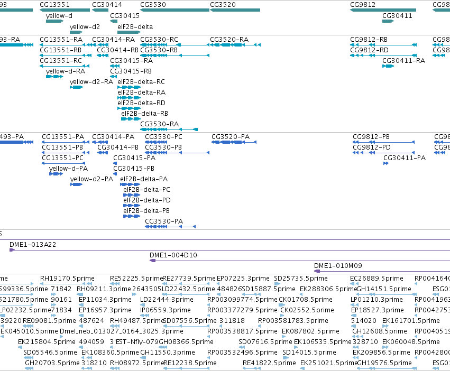Click the eIF2B-delta-PD coding sequence
Image resolution: width=450 pixels, height=371 pixels.
point(132,206)
